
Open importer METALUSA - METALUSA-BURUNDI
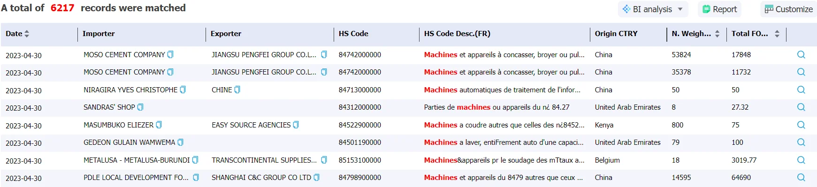point(137,160)
